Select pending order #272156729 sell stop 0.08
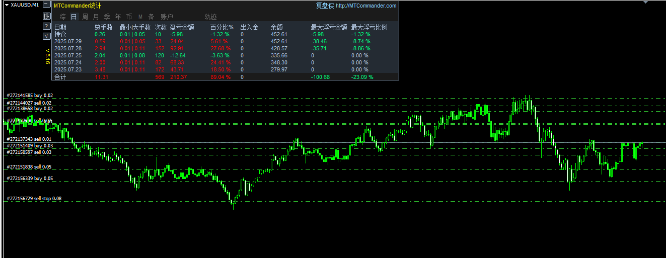This screenshot has width=666, height=258. click(34, 199)
